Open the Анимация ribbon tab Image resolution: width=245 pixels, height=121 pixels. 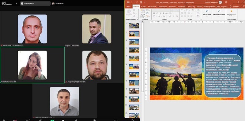coord(181,6)
